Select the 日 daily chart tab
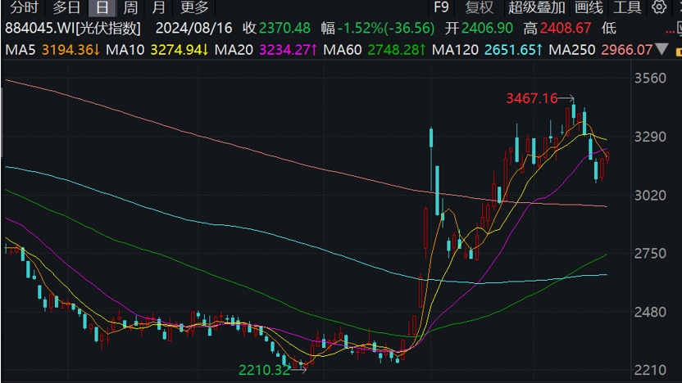This screenshot has width=682, height=383. coord(102,7)
